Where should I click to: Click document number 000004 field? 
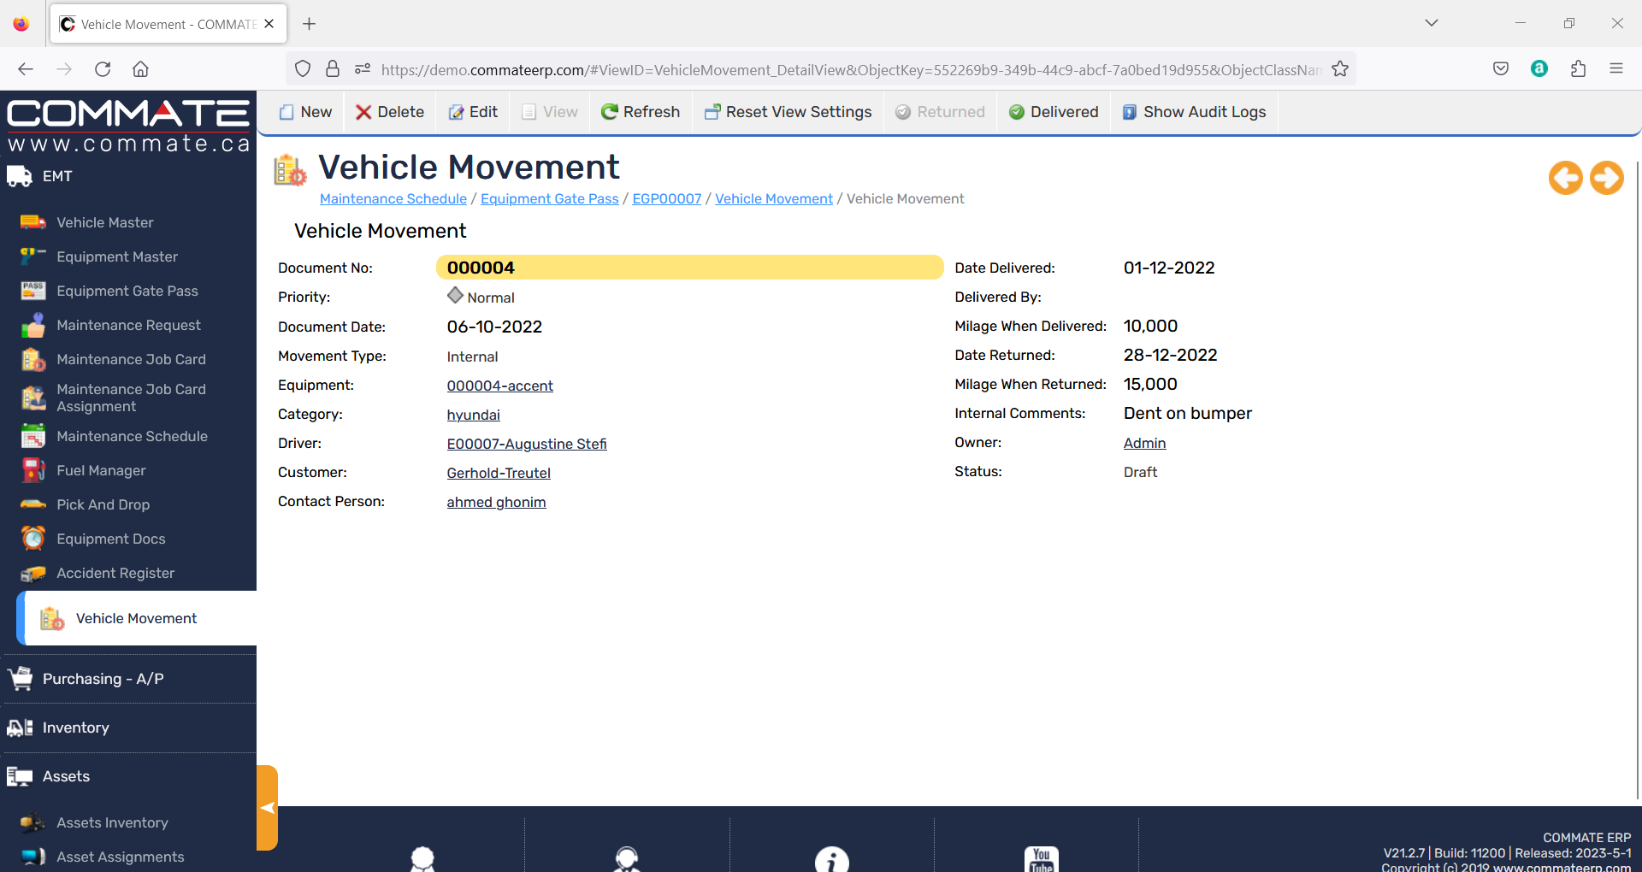point(689,268)
